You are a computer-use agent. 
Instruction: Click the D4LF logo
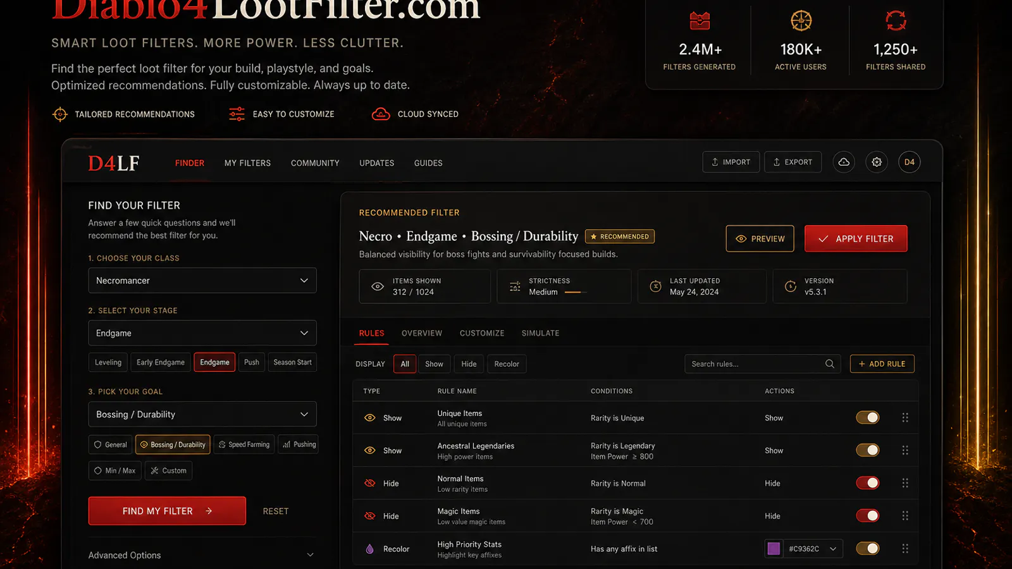[x=114, y=163]
